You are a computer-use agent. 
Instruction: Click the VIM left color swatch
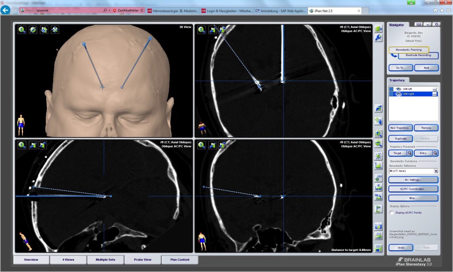[391, 89]
